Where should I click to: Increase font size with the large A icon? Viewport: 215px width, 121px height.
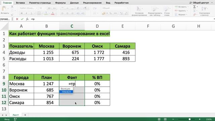pos(49,8)
